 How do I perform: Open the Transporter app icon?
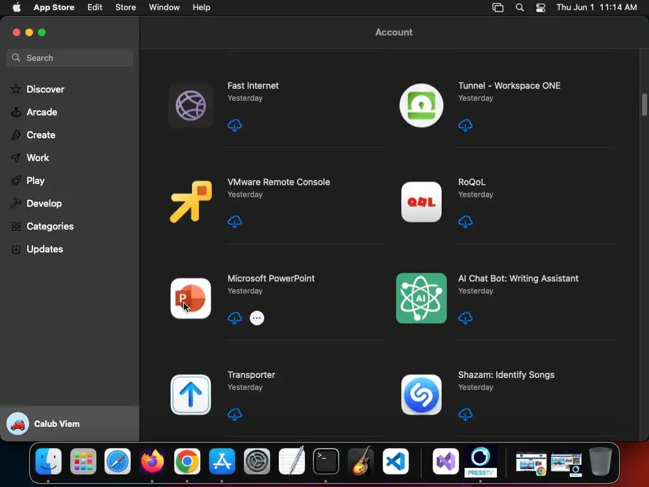click(x=190, y=394)
